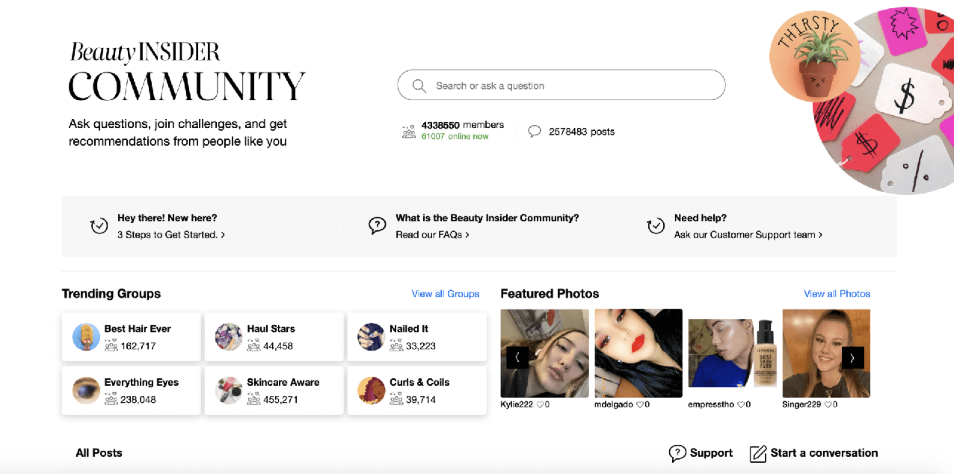Open the 3 Steps to Get Started link
This screenshot has height=474, width=954.
[x=171, y=235]
